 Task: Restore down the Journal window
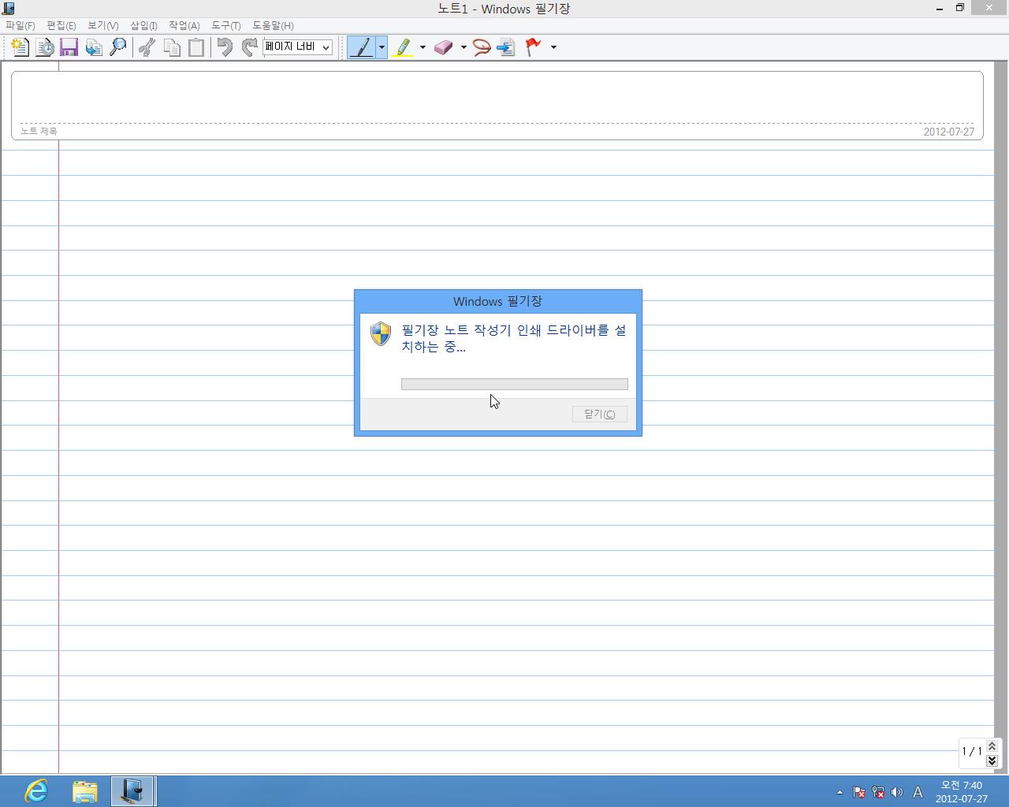coord(960,9)
